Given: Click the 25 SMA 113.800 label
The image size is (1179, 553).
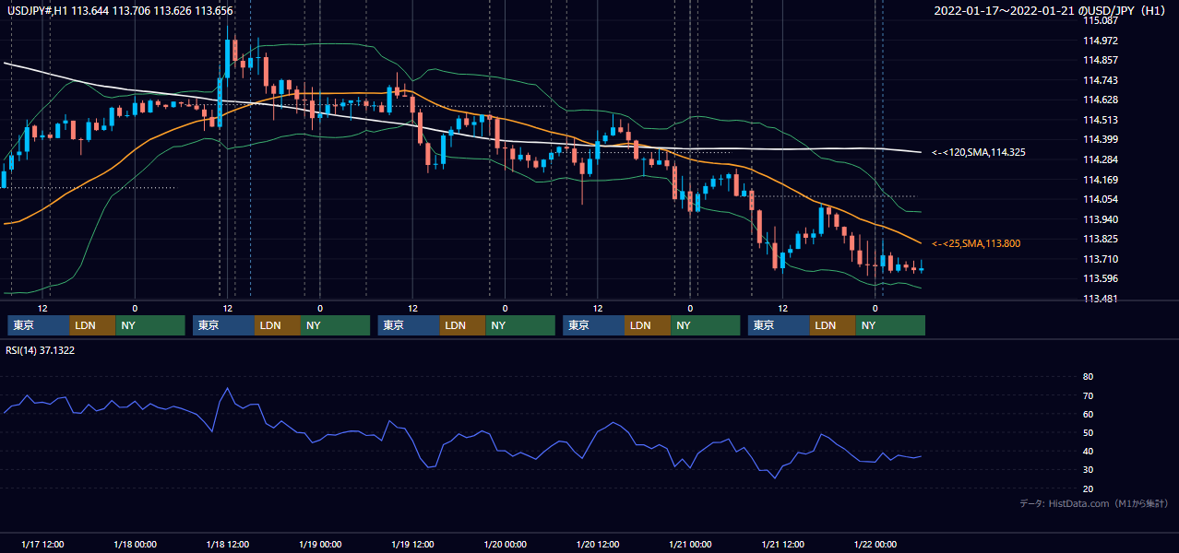Looking at the screenshot, I should click(975, 243).
